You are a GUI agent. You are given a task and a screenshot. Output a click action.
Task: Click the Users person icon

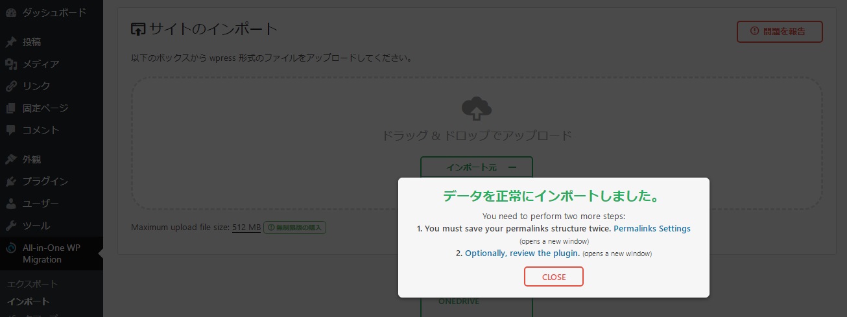point(10,204)
